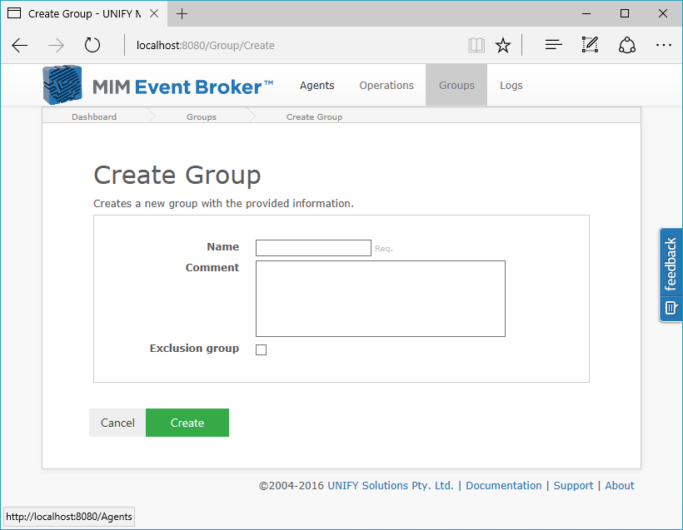Open the browser More actions ellipsis

[663, 45]
